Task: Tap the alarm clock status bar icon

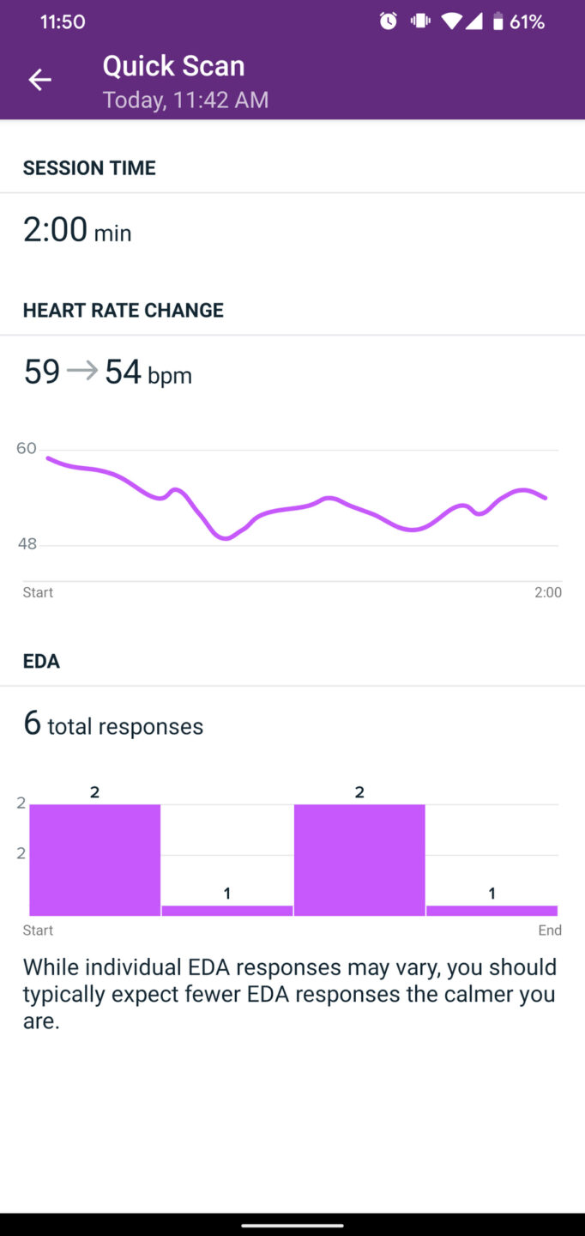Action: click(388, 21)
